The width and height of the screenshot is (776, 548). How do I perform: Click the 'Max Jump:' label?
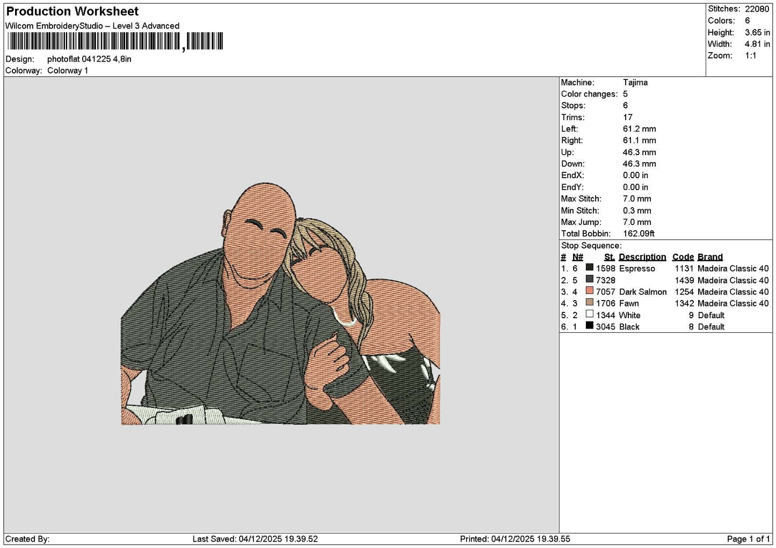(581, 222)
